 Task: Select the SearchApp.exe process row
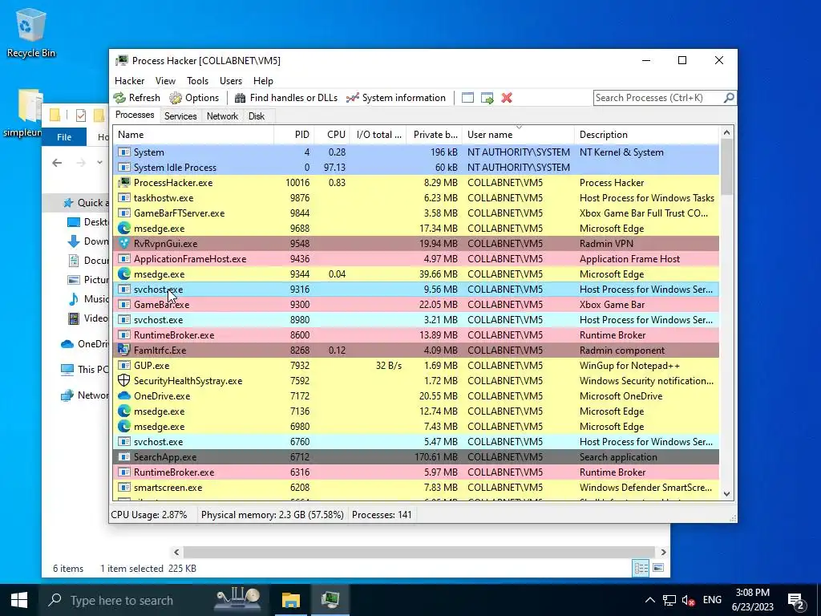pyautogui.click(x=416, y=457)
